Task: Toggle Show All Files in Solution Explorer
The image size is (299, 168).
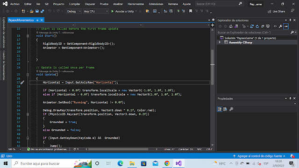Action: tap(268, 27)
